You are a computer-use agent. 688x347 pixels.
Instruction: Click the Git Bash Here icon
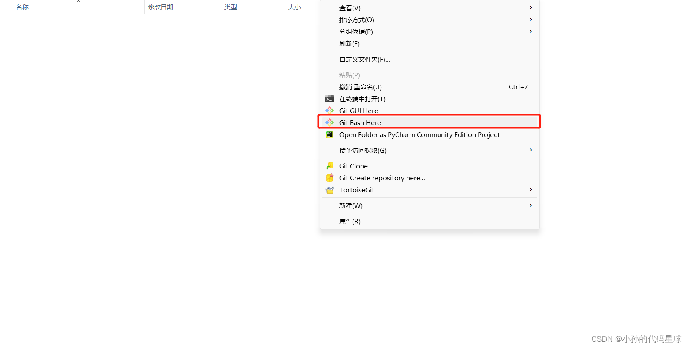330,122
